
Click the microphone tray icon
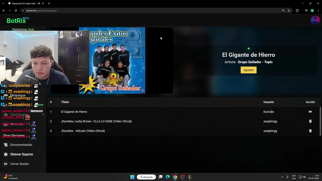tap(287, 177)
